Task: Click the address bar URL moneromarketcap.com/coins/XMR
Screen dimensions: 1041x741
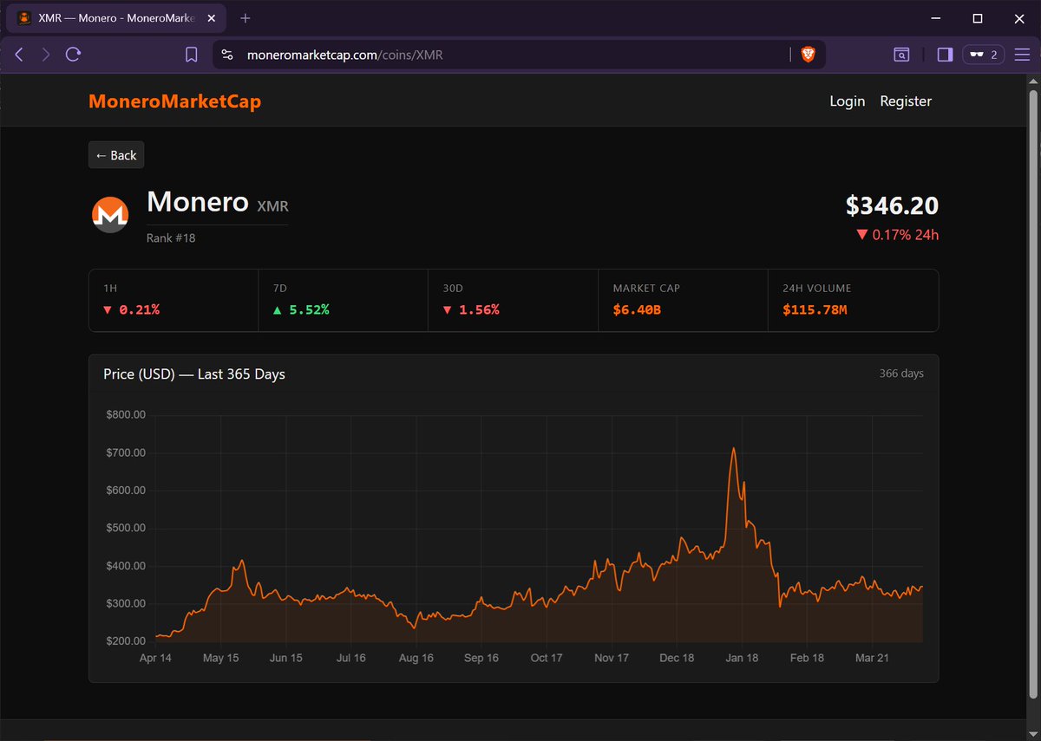Action: tap(347, 55)
